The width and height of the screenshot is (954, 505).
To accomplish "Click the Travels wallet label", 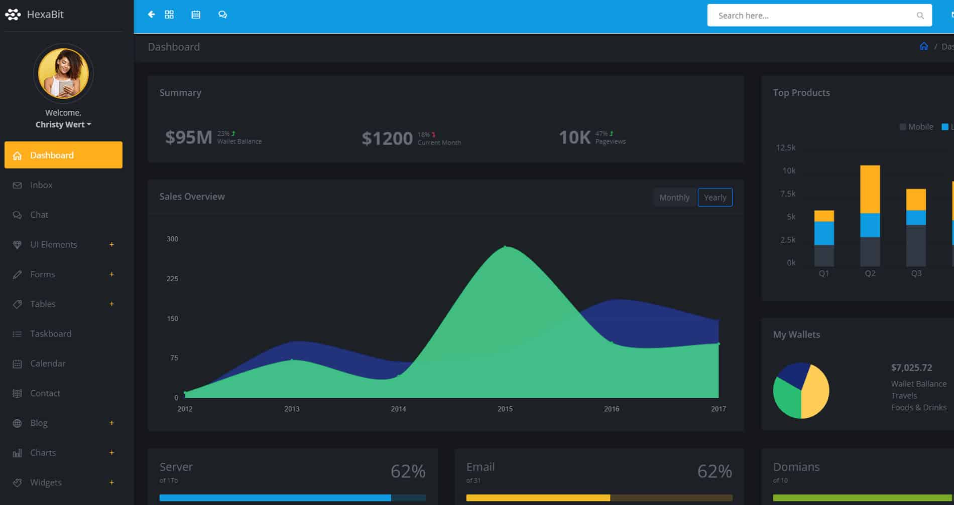I will [904, 396].
